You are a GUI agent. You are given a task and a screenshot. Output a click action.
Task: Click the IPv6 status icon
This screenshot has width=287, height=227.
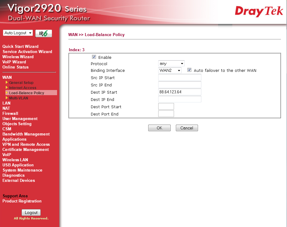point(43,33)
